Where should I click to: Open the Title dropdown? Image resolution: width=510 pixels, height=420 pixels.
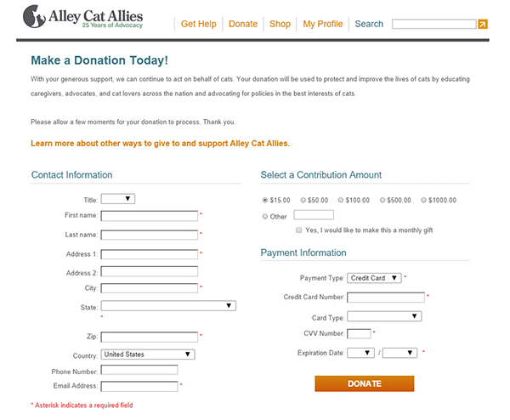pos(118,199)
